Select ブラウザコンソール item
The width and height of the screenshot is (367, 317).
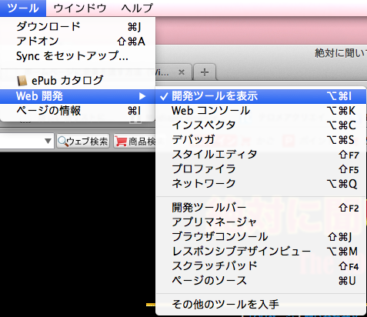tap(261, 237)
